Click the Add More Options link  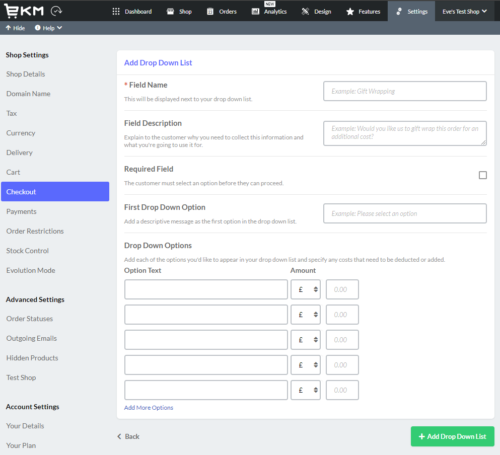coord(148,407)
